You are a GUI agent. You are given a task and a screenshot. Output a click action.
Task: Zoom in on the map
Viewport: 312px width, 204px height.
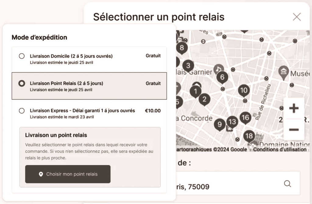coord(294,109)
